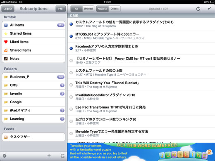Open the Jumbline word game ad banner
Viewport: 215px width, 161px height.
click(x=141, y=152)
